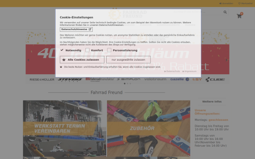Click the fahrradmanufaktur brand logo

point(100,79)
